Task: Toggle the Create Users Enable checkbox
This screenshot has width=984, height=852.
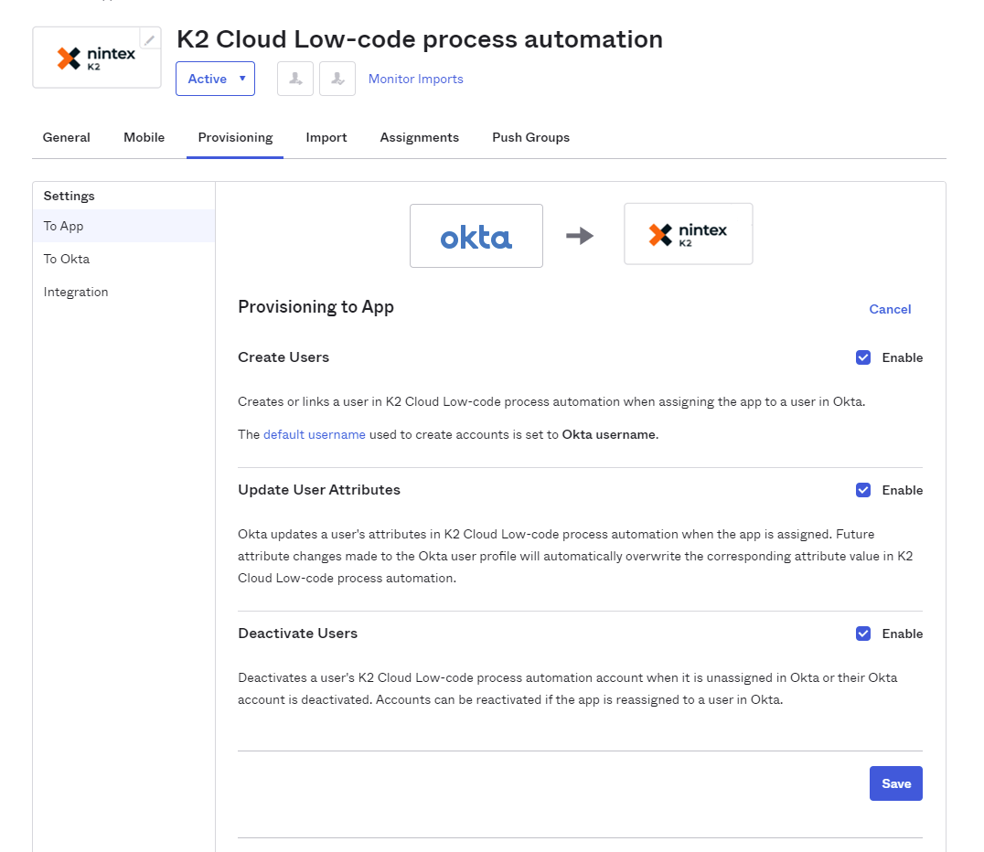Action: tap(863, 357)
